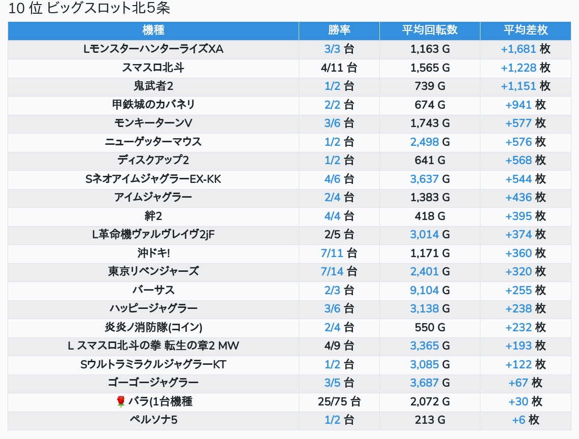Open the 3,687 link for ゴーゴージャグラー
The height and width of the screenshot is (439, 579).
[x=425, y=383]
